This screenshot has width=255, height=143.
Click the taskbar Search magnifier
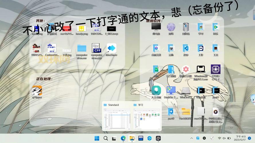click(106, 138)
